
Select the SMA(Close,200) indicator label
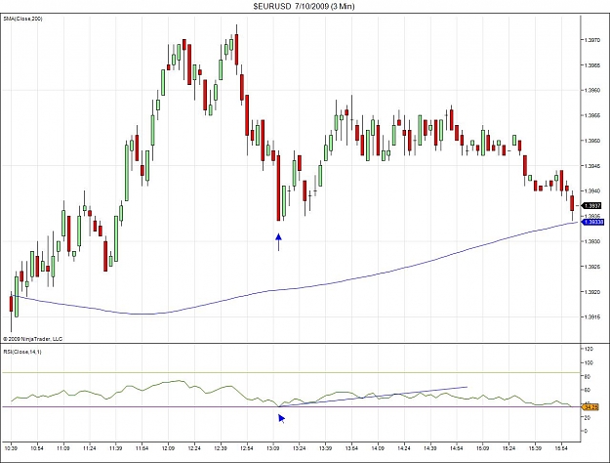tap(22, 19)
